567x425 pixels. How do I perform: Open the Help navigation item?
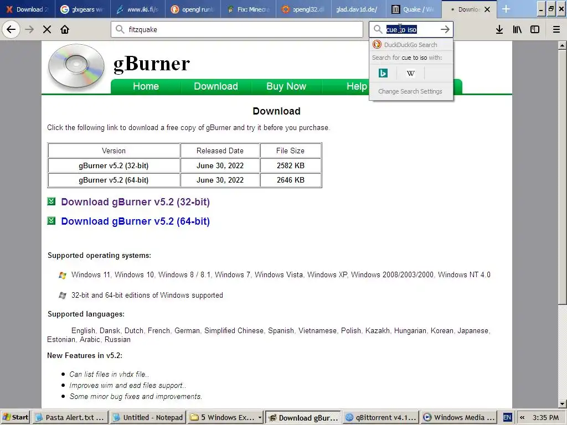tap(357, 86)
